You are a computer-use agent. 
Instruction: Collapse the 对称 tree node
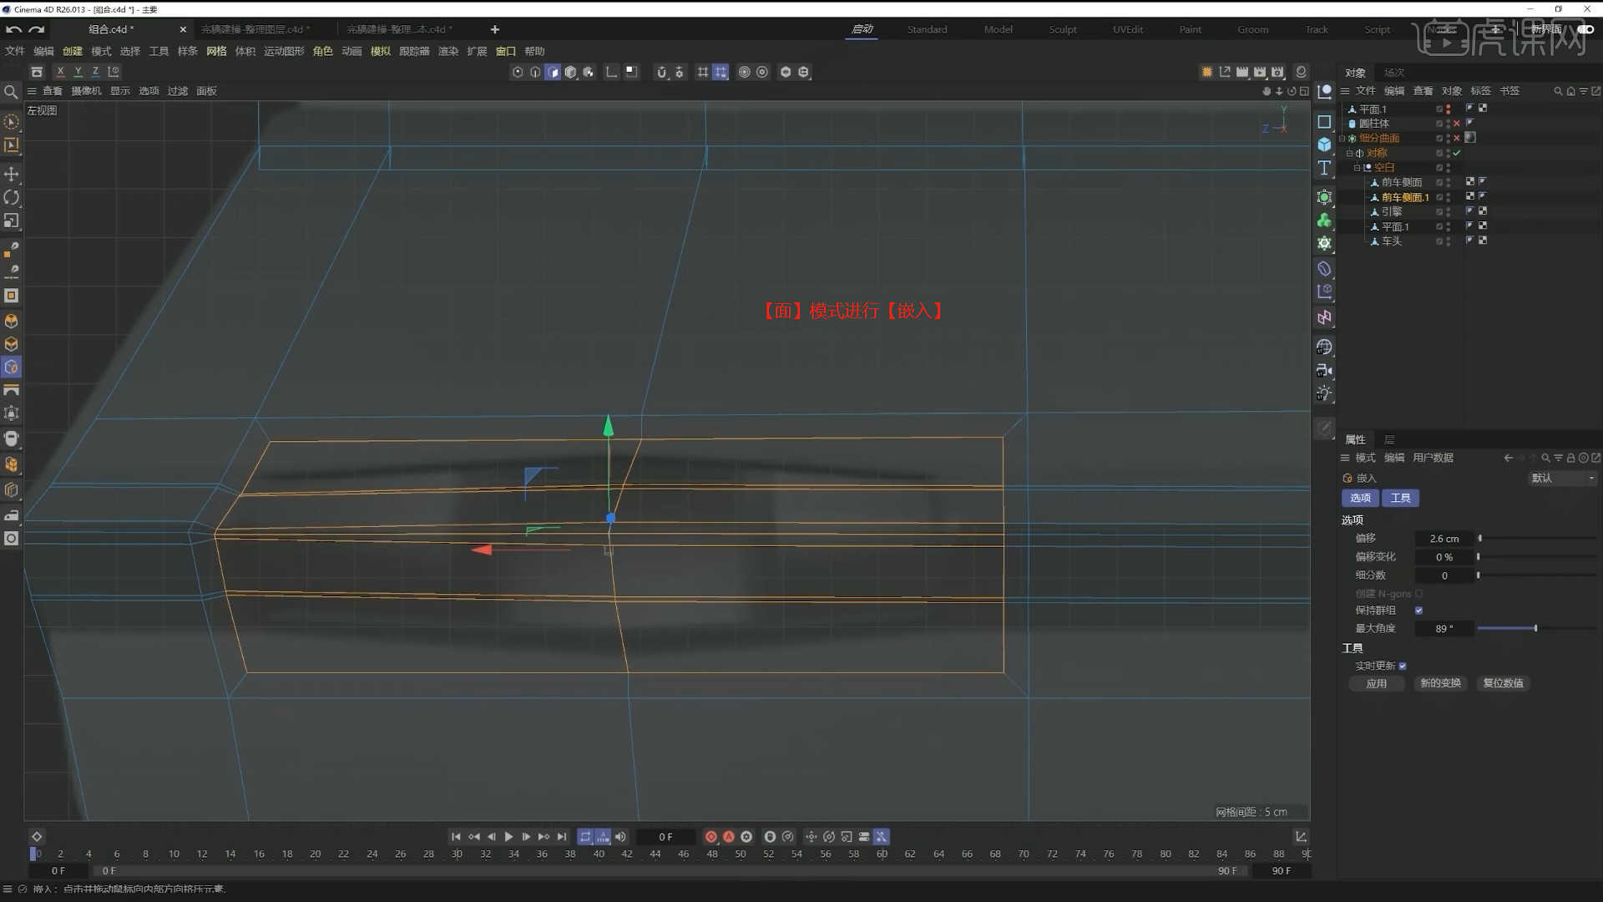(1349, 153)
